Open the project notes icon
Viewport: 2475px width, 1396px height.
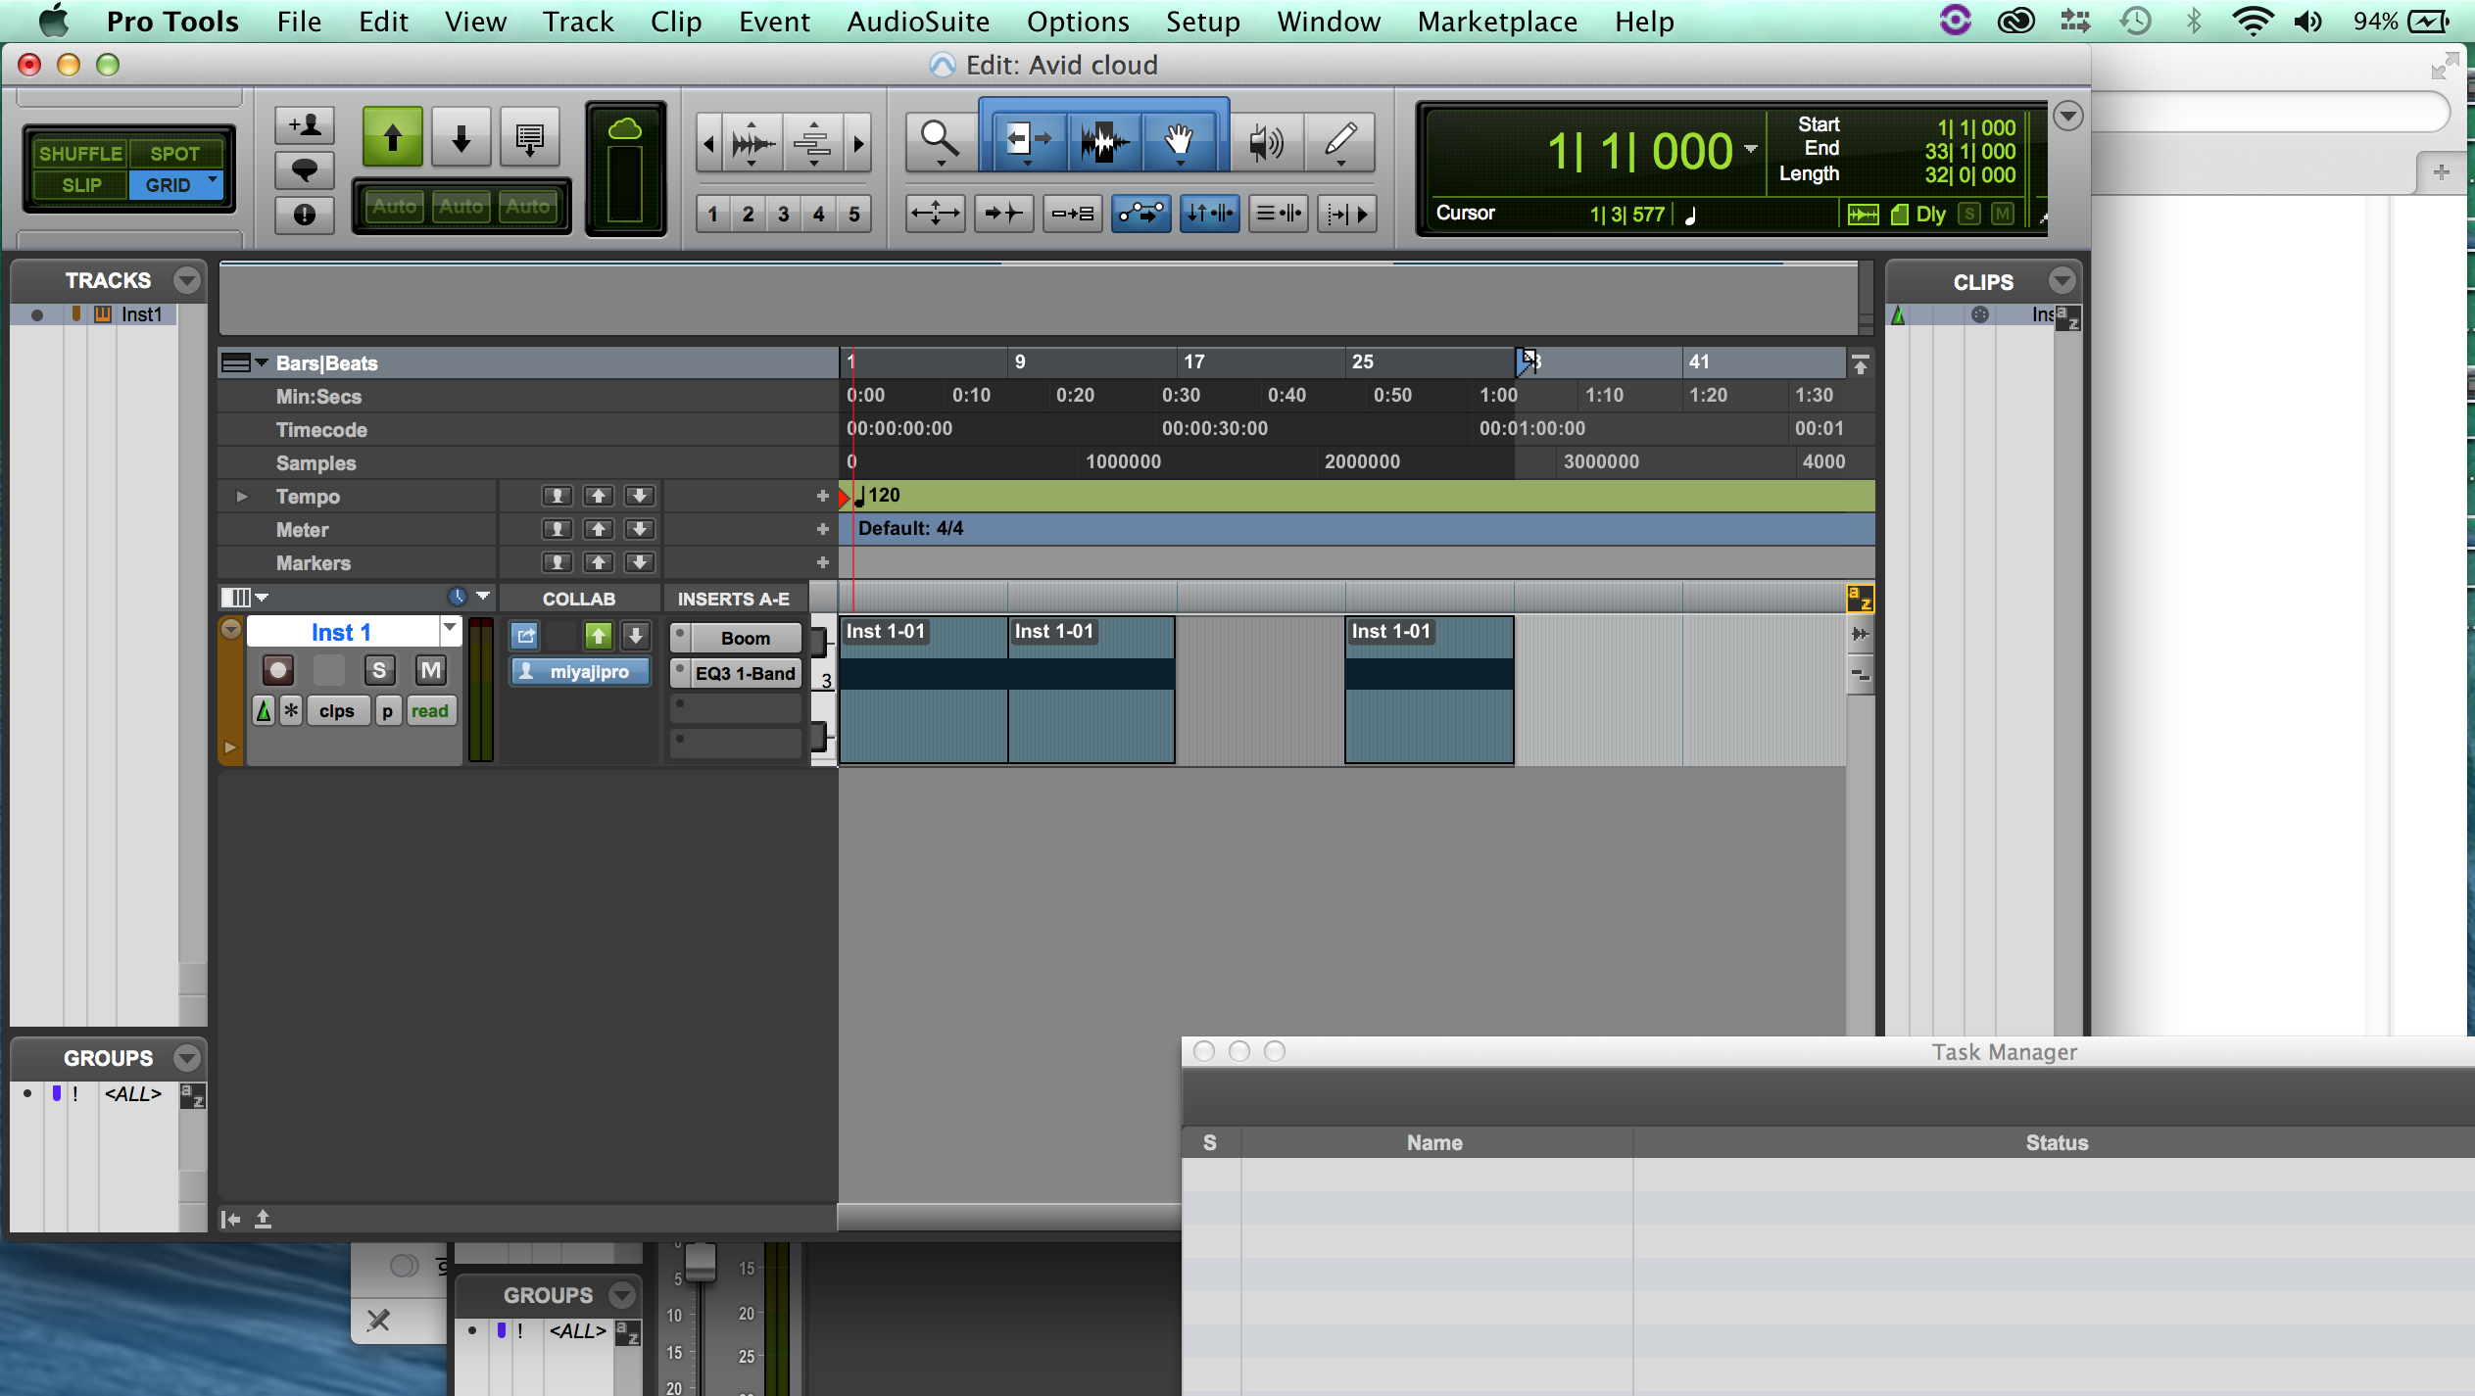[x=530, y=138]
